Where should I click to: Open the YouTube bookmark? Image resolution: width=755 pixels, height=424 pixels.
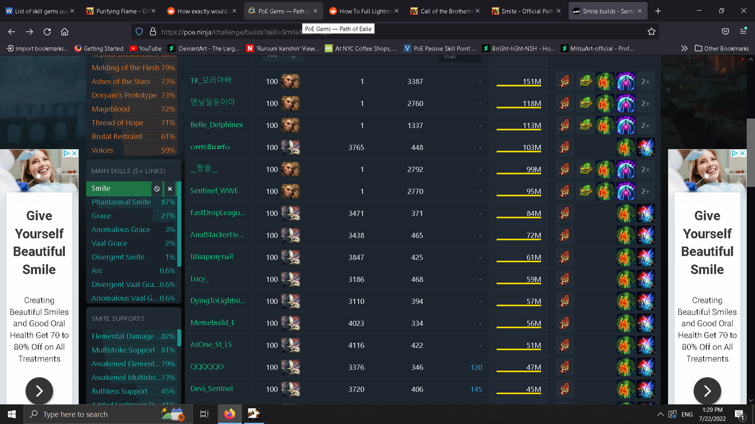pos(145,48)
